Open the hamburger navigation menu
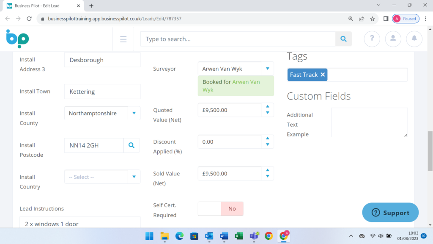The width and height of the screenshot is (433, 244). (123, 39)
